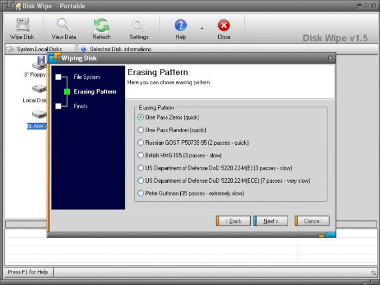This screenshot has height=285, width=380.
Task: Enable Peter Guttman 35 passes wipe
Action: point(140,193)
